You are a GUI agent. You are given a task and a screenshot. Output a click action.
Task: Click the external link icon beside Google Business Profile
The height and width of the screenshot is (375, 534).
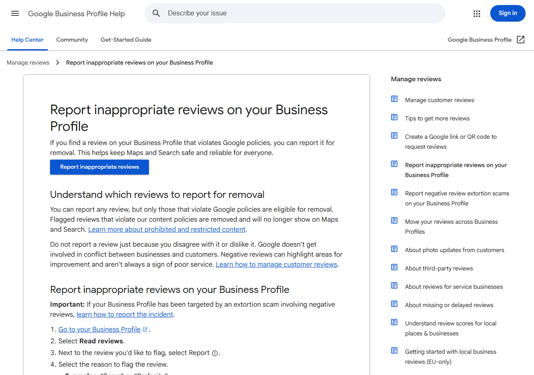(x=521, y=40)
